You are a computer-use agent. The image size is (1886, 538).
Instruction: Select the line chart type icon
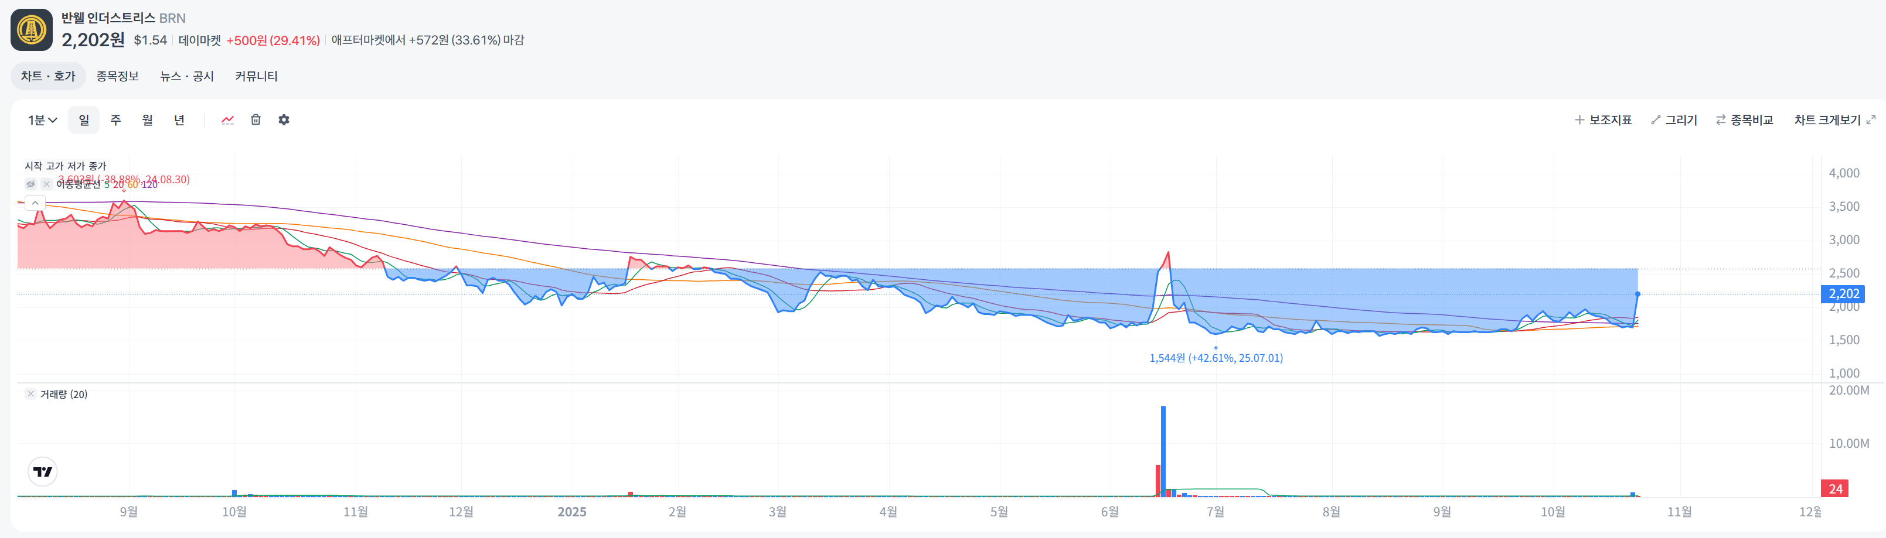click(228, 120)
